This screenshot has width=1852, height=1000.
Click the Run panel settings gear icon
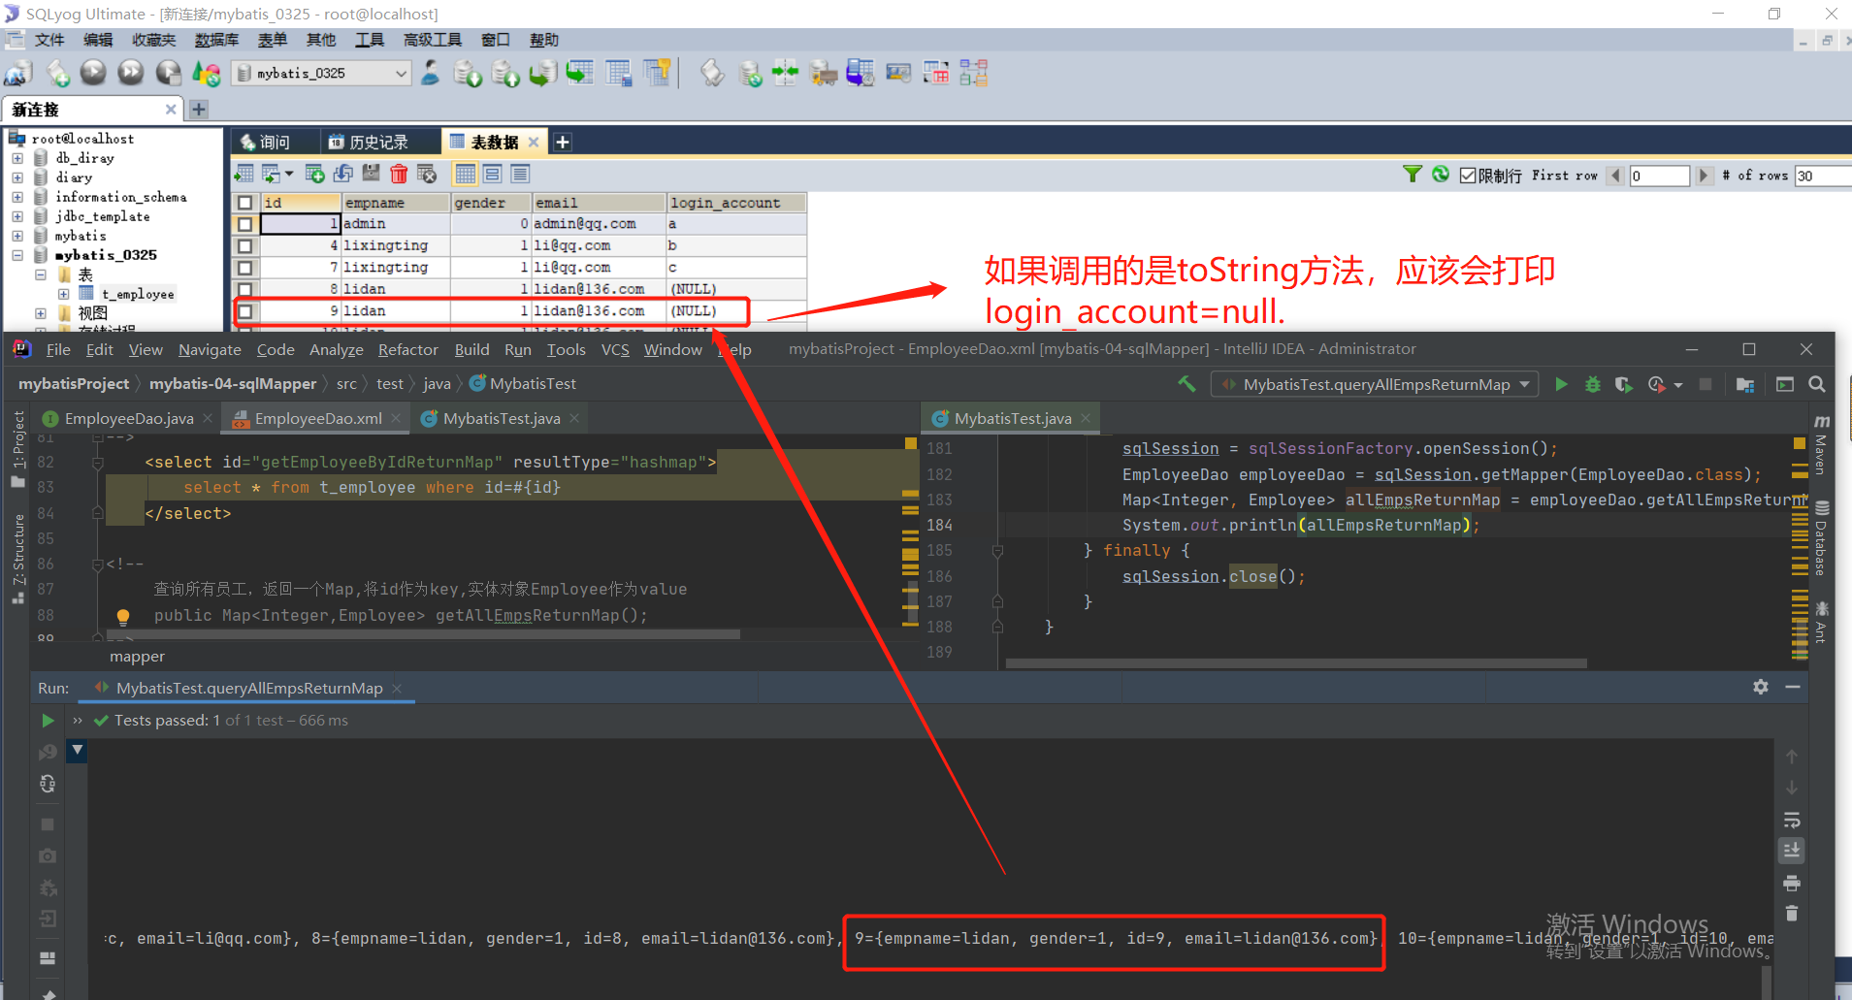click(1761, 687)
